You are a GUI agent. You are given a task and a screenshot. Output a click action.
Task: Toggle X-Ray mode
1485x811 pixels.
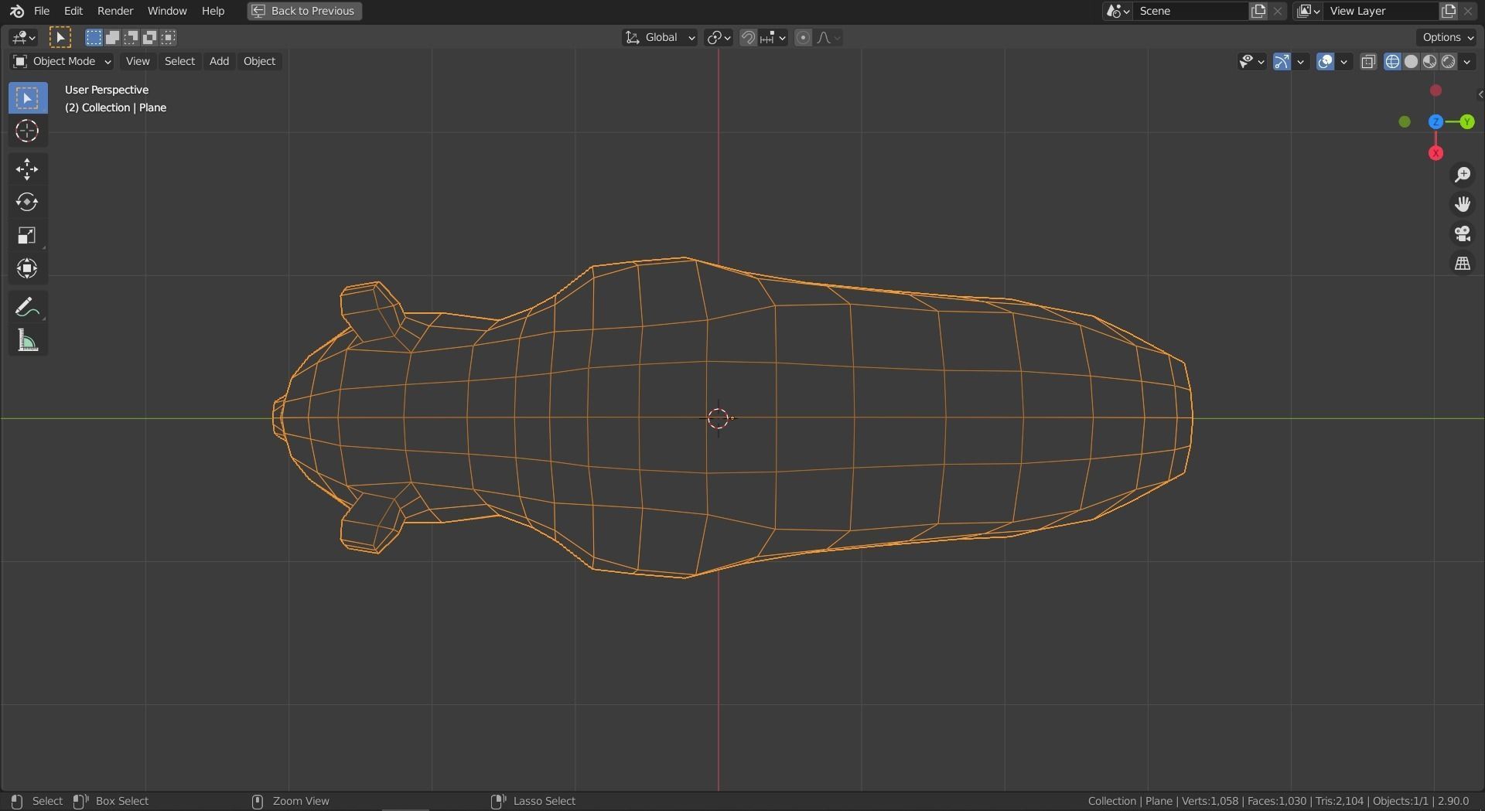1368,62
